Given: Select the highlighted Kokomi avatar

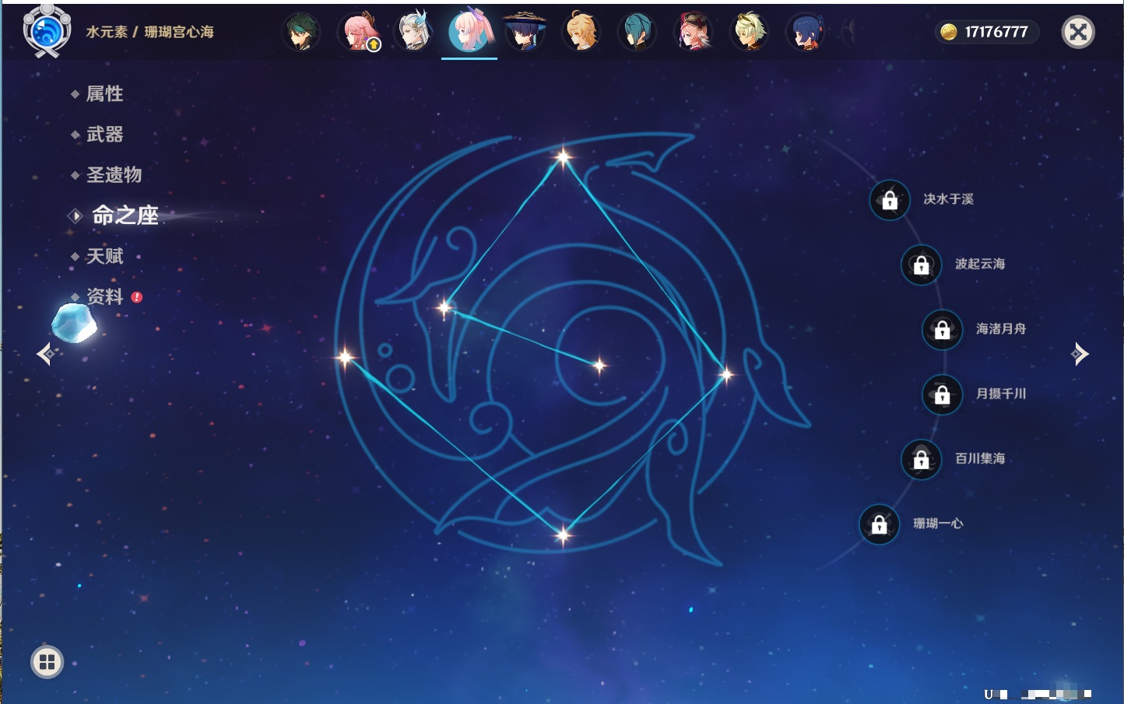Looking at the screenshot, I should pyautogui.click(x=470, y=30).
